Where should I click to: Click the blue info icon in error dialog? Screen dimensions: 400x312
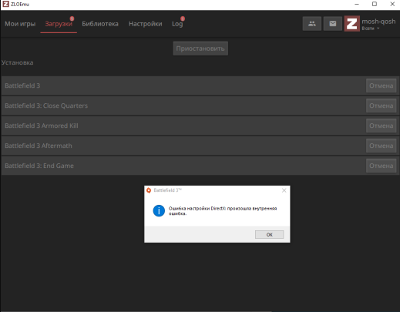(159, 211)
